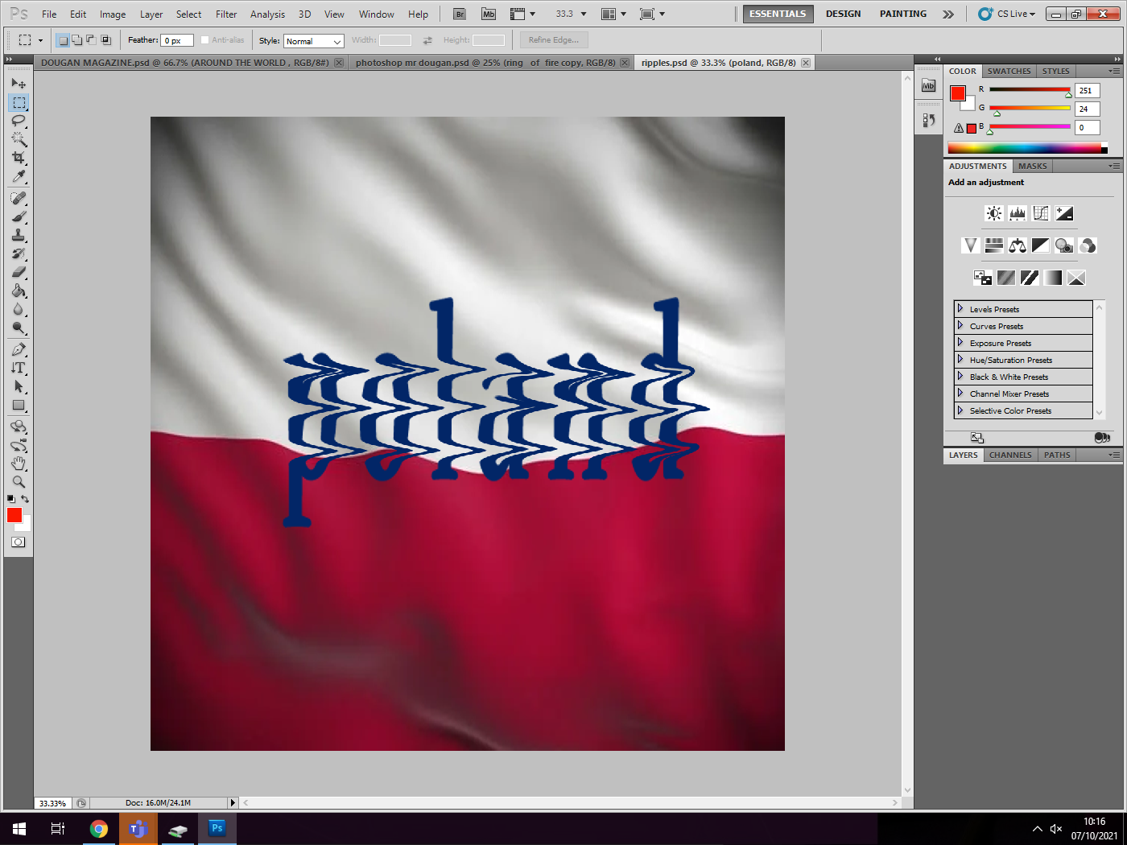1127x845 pixels.
Task: Click the Refine Edge button
Action: click(x=554, y=40)
